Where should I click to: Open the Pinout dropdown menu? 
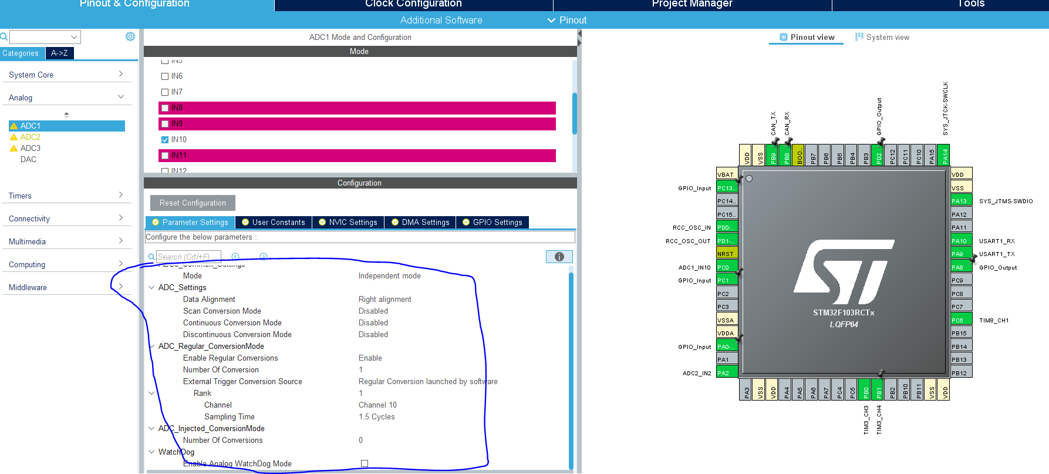(x=566, y=20)
